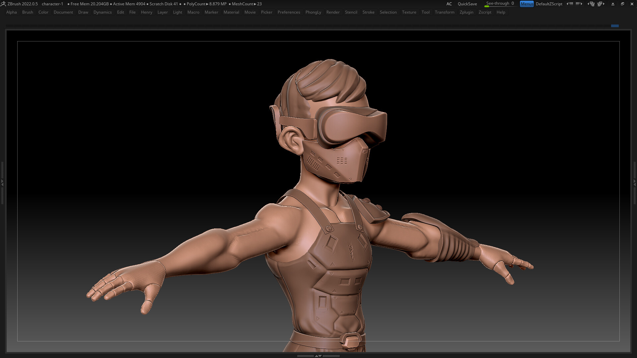Open the Preferences menu
The image size is (637, 358).
pos(289,12)
